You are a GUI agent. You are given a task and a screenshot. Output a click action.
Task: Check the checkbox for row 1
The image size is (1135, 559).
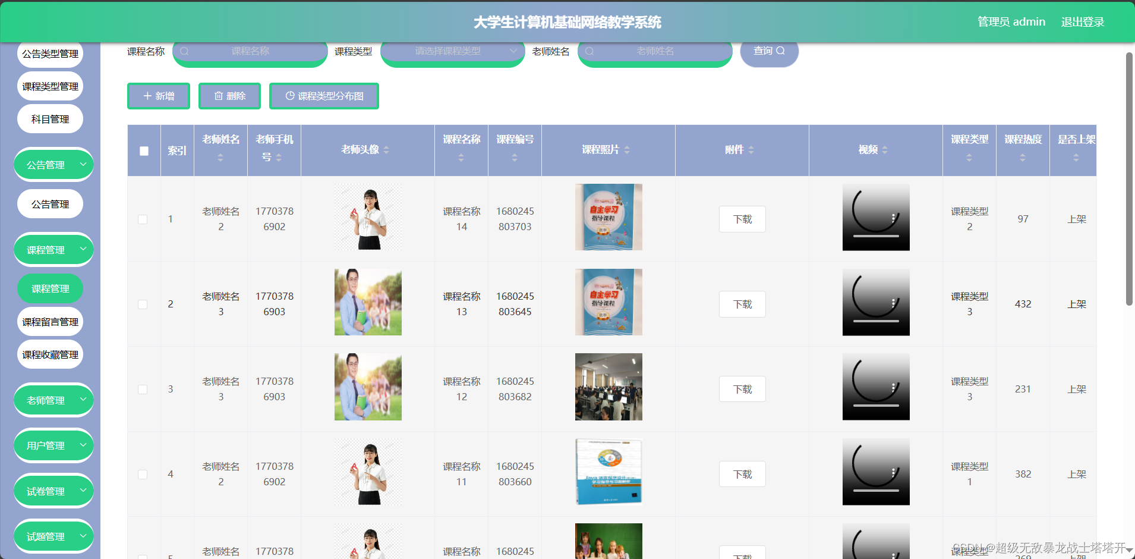tap(143, 219)
